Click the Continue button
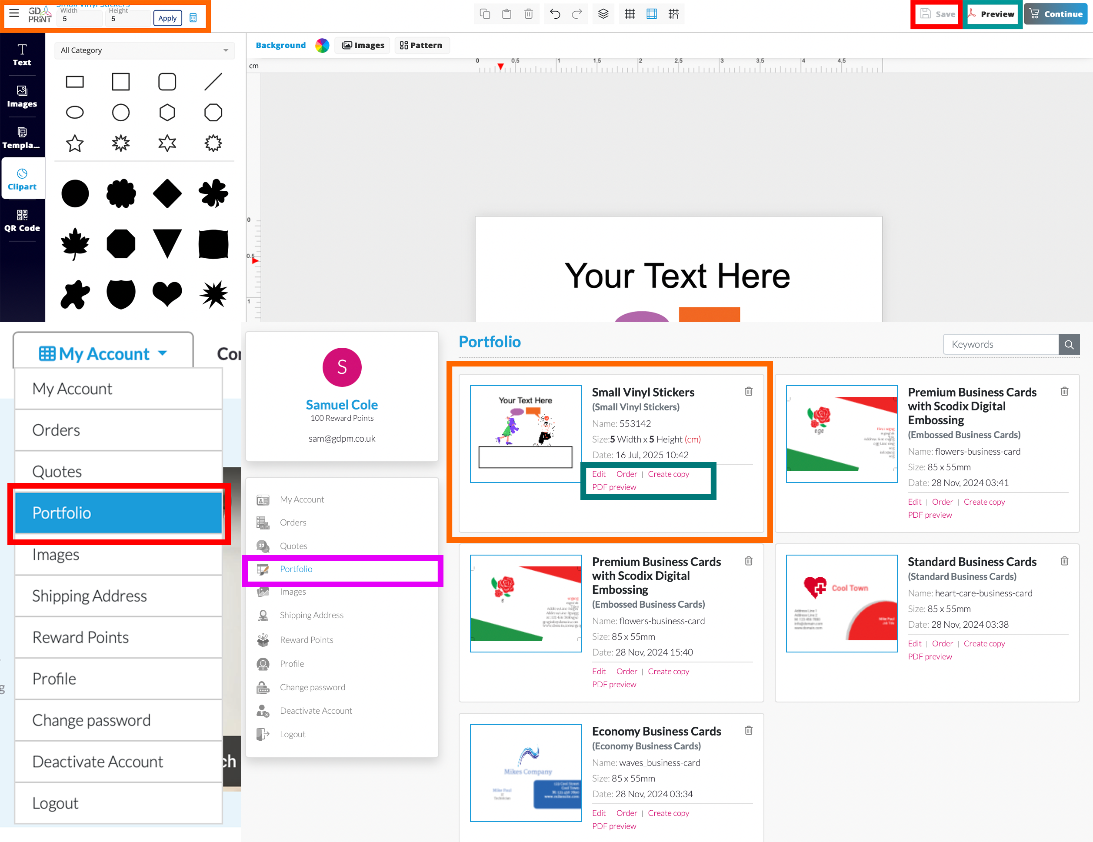 (x=1056, y=14)
